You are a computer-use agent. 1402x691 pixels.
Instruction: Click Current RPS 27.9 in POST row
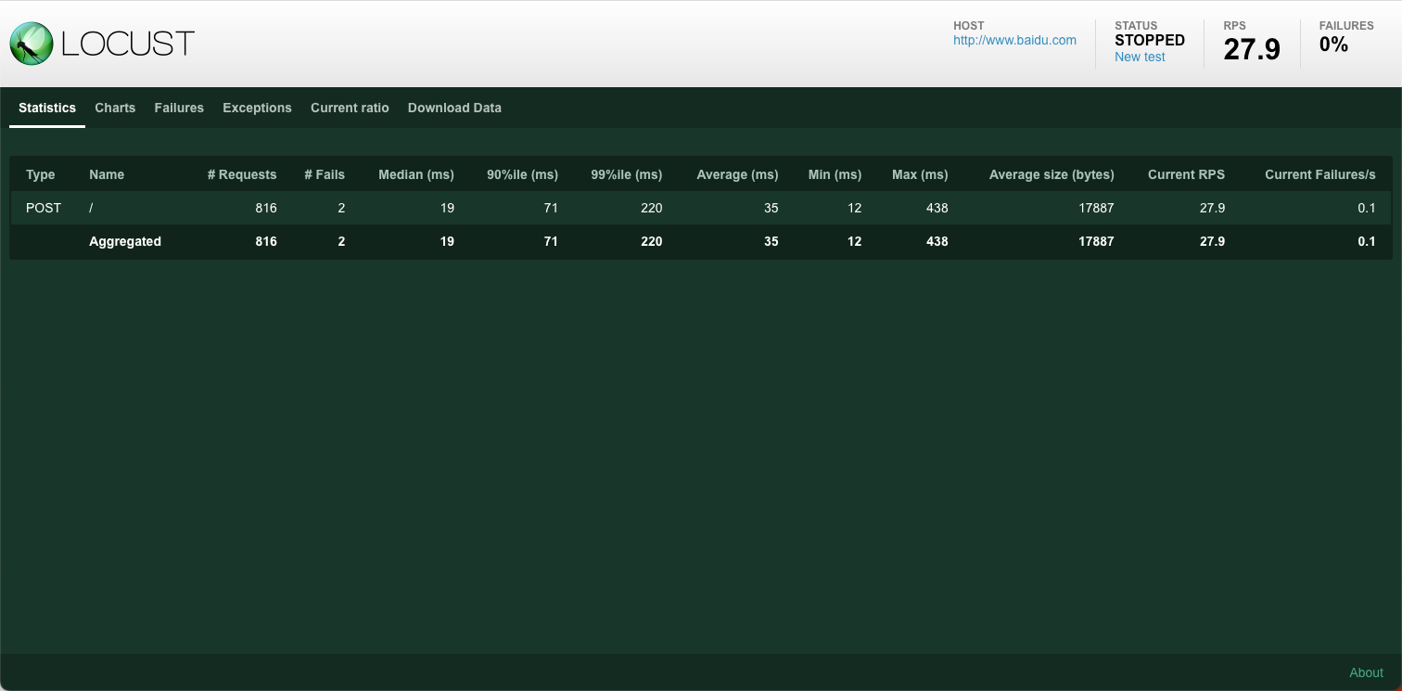click(1212, 208)
